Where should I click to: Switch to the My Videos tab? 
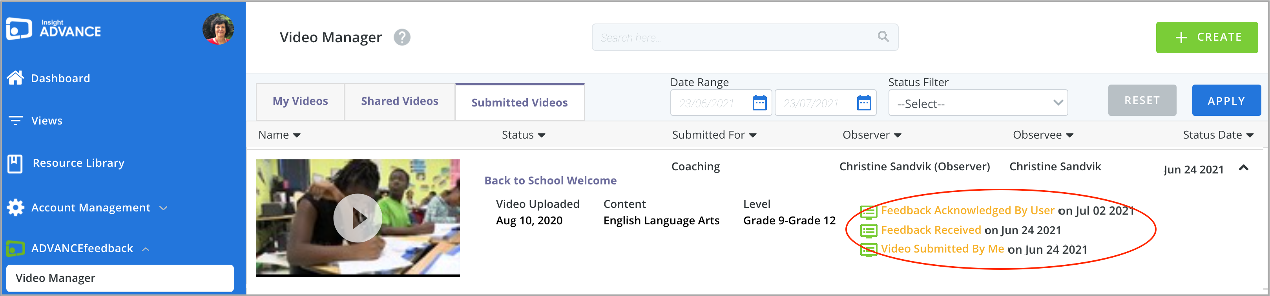[300, 101]
